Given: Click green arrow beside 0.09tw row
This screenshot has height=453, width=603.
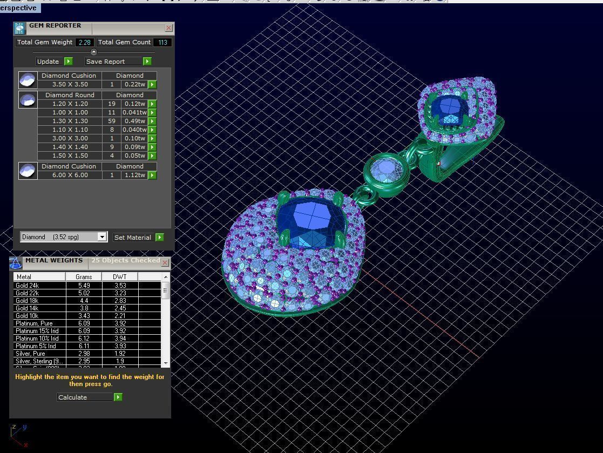Looking at the screenshot, I should tap(152, 147).
